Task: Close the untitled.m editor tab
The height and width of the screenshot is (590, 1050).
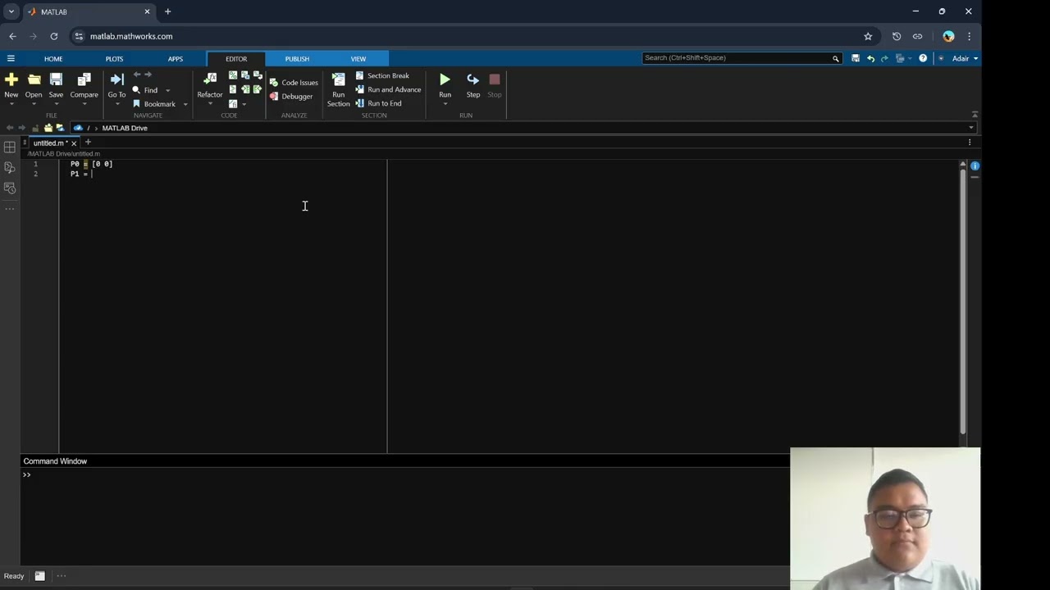Action: pyautogui.click(x=74, y=143)
